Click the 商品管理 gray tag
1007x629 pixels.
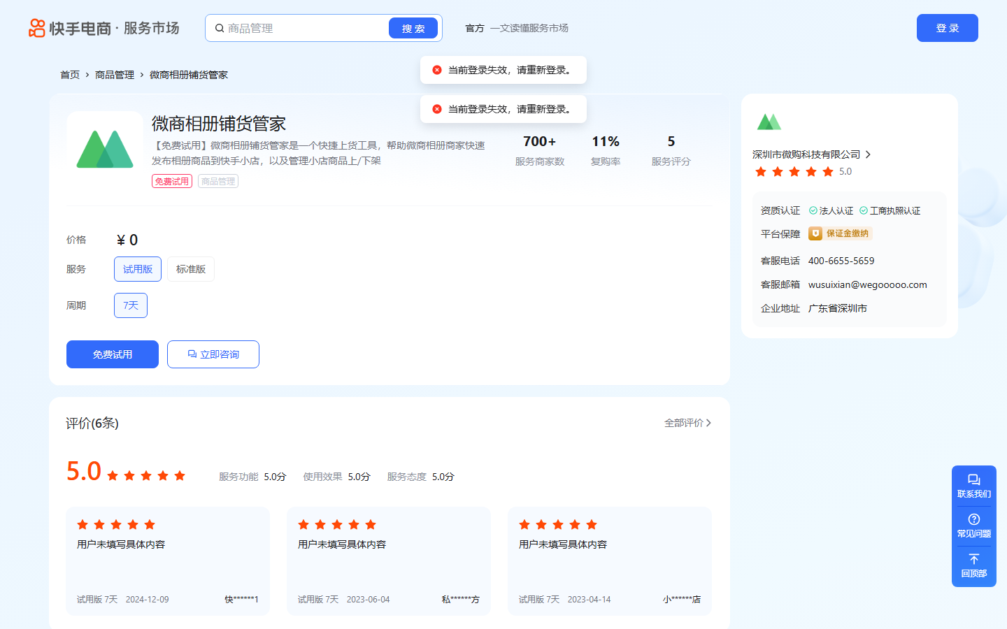click(x=218, y=181)
